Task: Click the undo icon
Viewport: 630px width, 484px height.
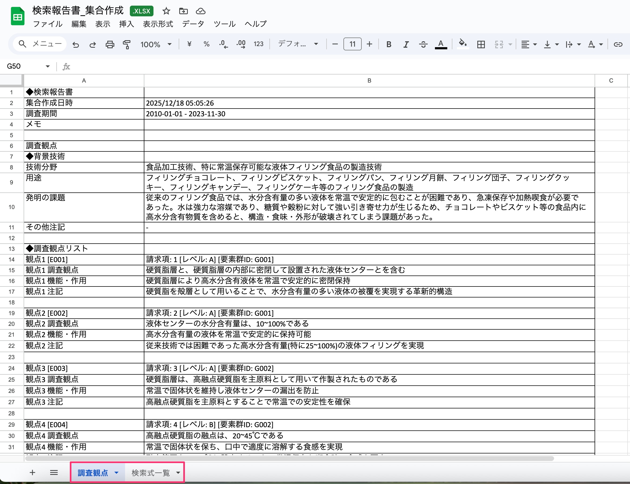Action: 76,44
